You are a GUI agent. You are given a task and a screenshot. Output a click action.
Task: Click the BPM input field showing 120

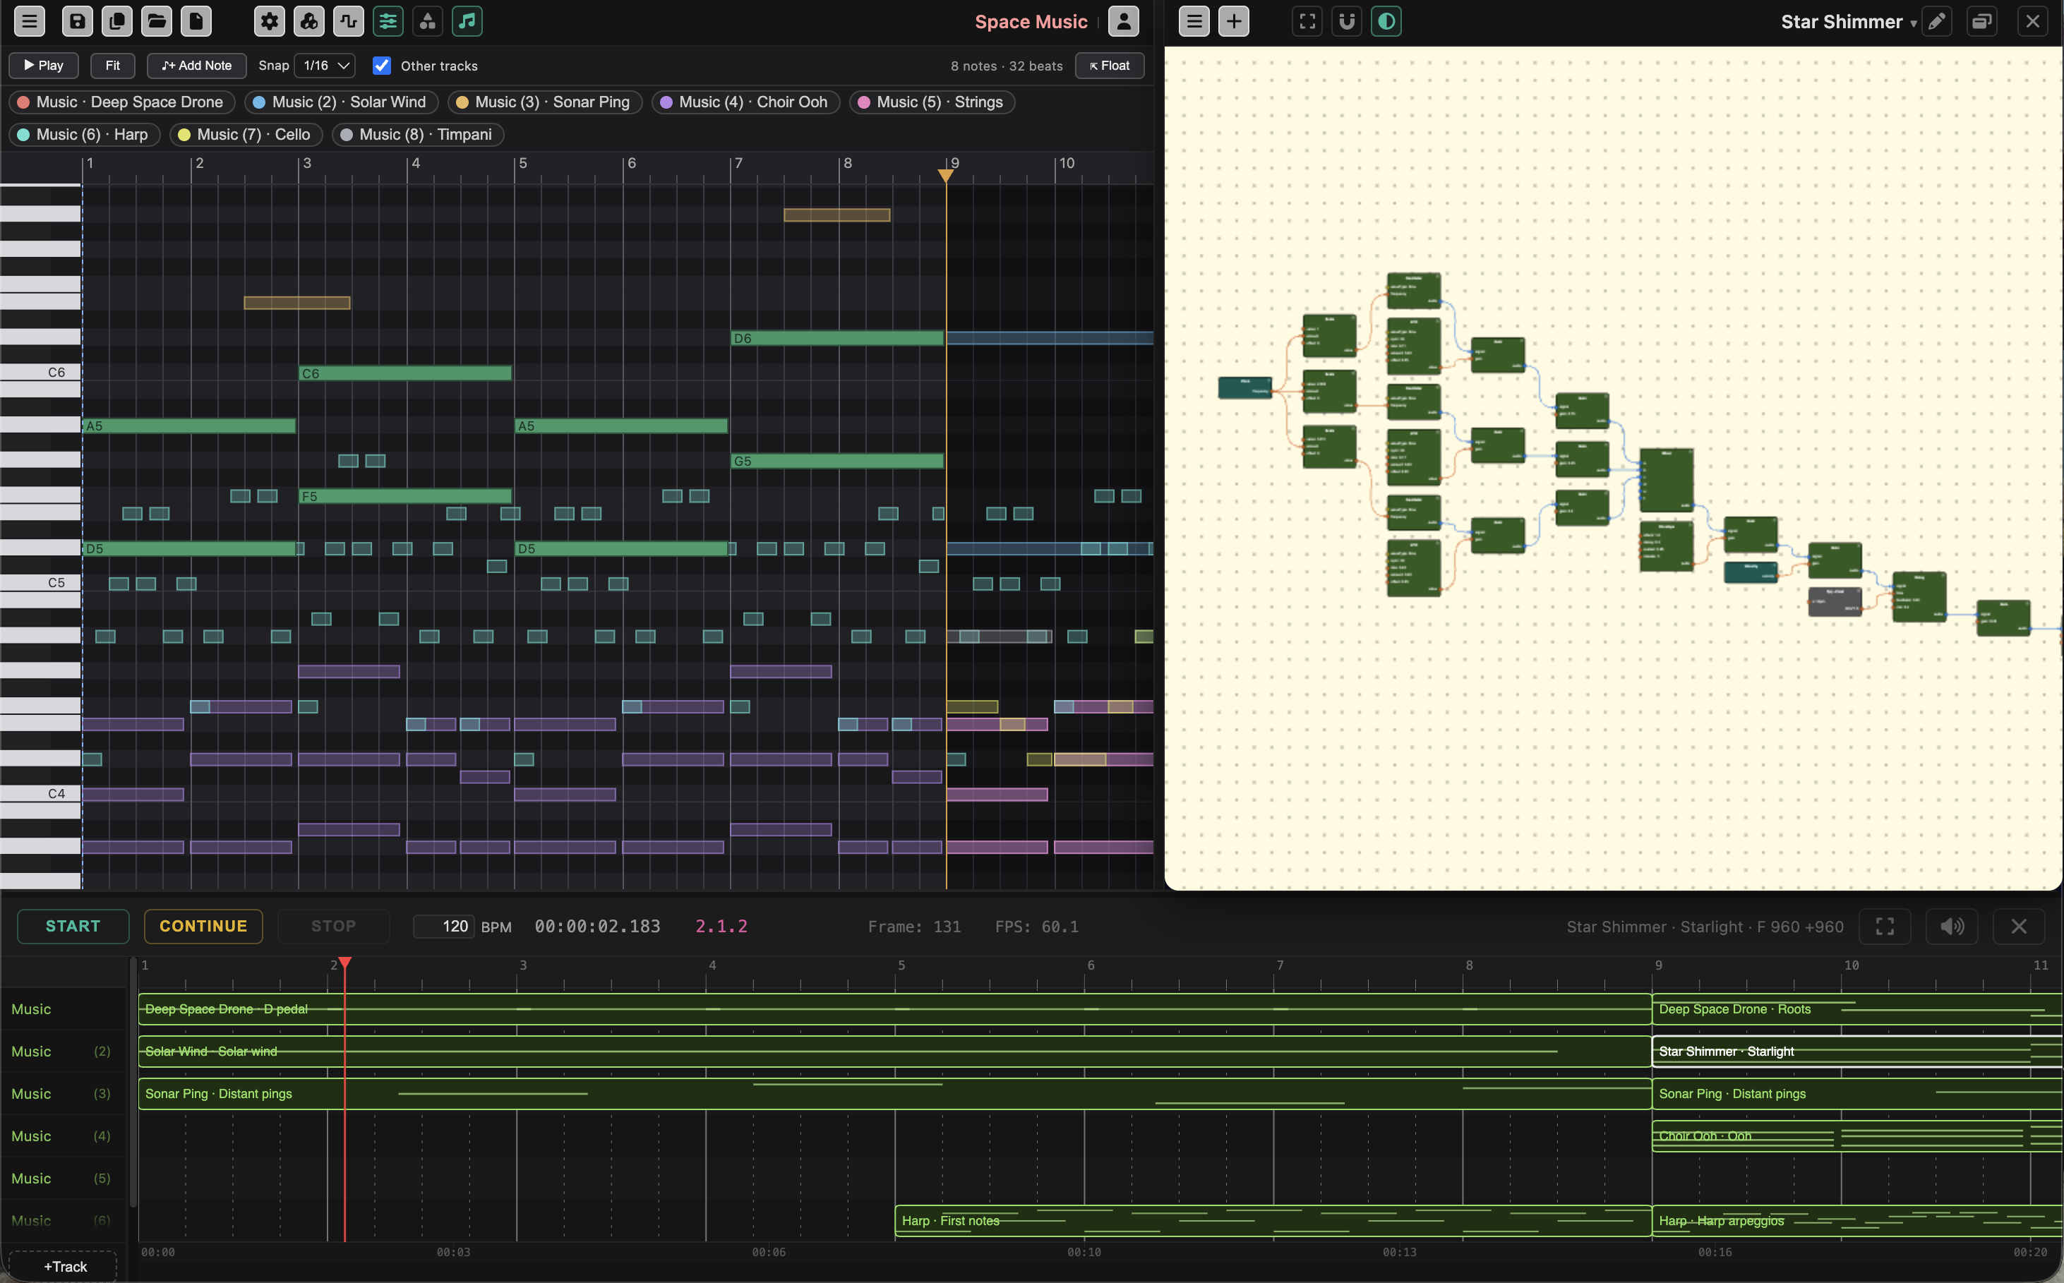point(443,926)
